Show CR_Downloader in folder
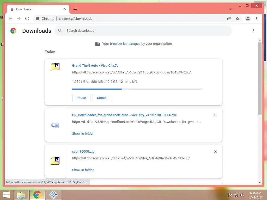 point(83,134)
